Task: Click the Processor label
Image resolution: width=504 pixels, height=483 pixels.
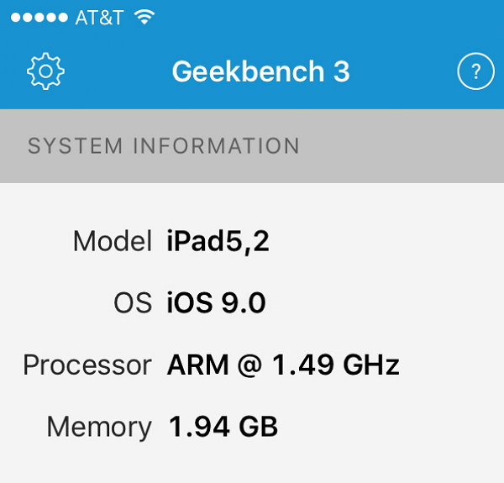Action: click(x=87, y=365)
